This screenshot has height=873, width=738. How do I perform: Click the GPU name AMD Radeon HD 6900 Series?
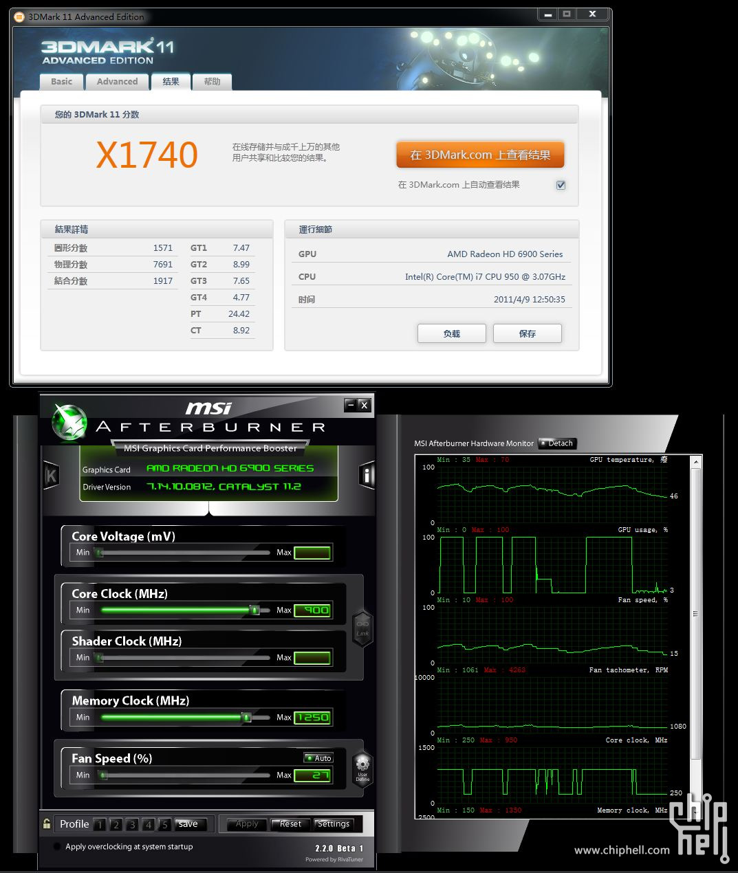[x=505, y=254]
